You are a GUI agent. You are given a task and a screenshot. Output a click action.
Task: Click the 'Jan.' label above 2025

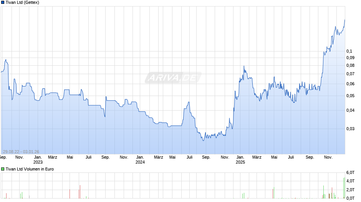(240, 157)
